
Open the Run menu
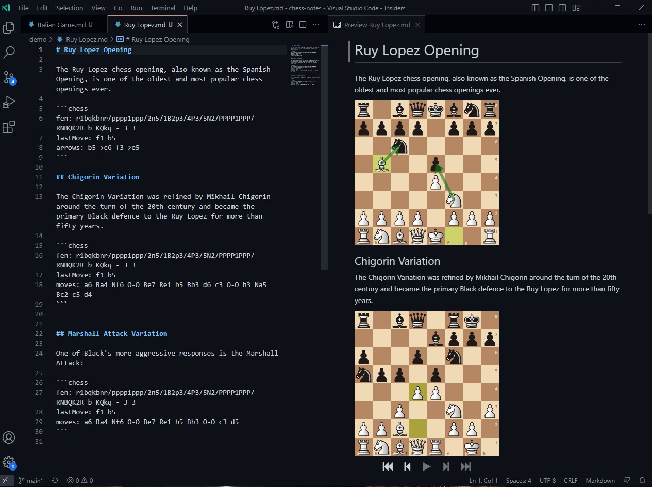point(137,8)
